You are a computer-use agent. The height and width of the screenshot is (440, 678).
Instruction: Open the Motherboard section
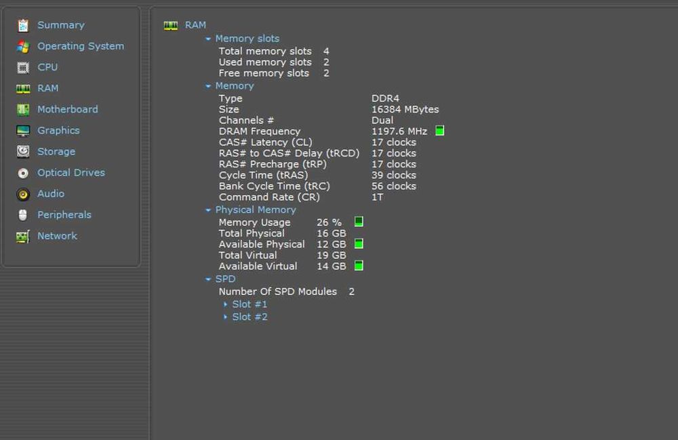tap(67, 109)
